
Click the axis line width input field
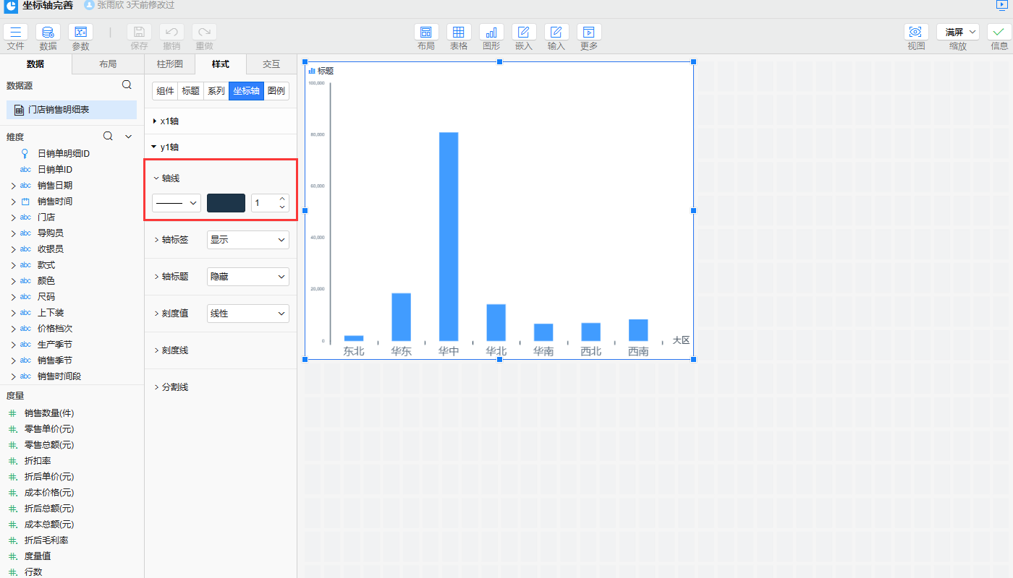263,203
